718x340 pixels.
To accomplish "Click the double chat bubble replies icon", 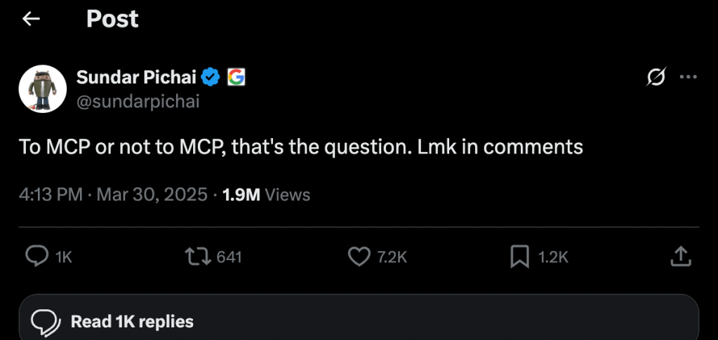I will [x=46, y=322].
